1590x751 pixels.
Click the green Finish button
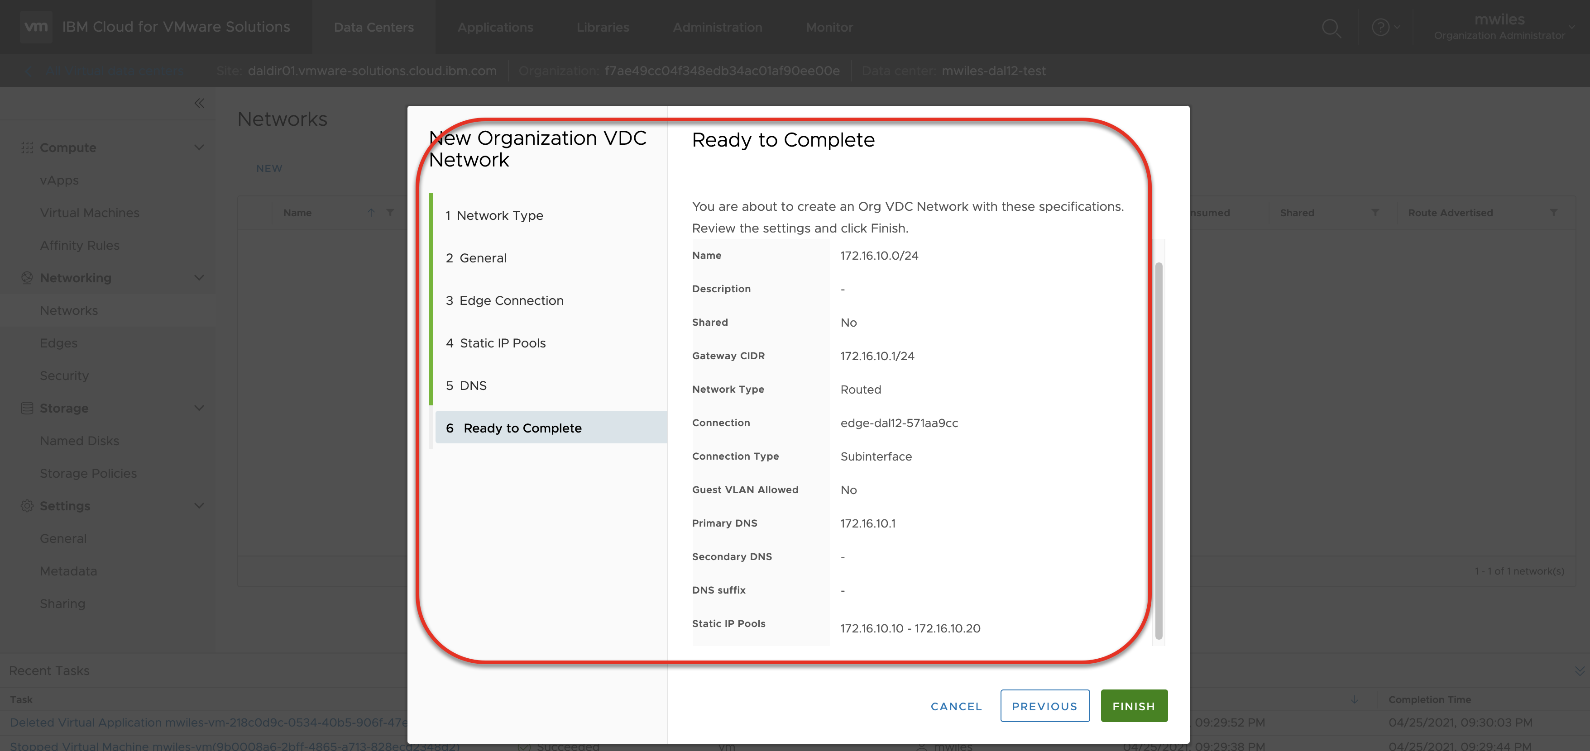[1133, 706]
